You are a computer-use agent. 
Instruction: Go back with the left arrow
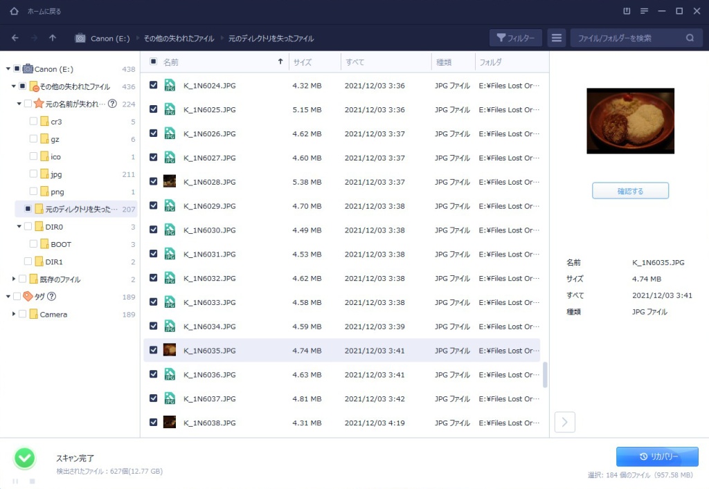[x=15, y=38]
